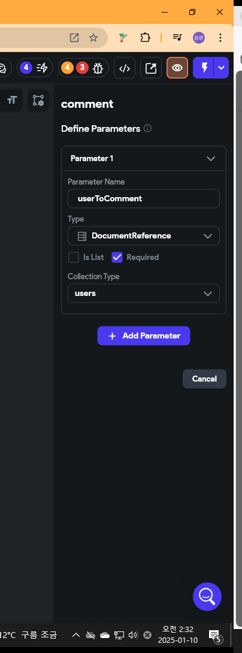Open info tooltip beside Define Parameters
This screenshot has height=653, width=242.
coord(147,129)
